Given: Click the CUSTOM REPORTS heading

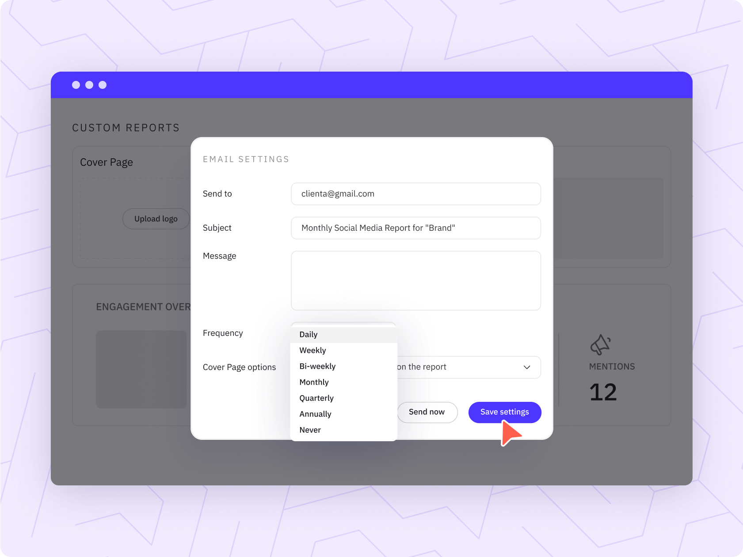Looking at the screenshot, I should pos(126,128).
